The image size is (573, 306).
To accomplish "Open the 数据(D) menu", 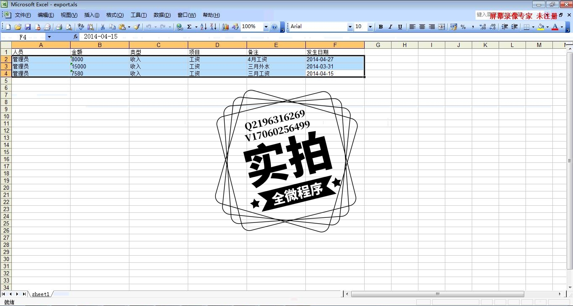I will (162, 15).
